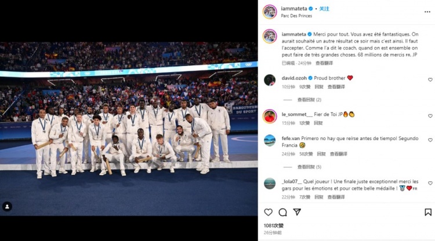Image resolution: width=435 pixels, height=241 pixels.
Task: Open the three-dot more options menu
Action: tap(427, 12)
